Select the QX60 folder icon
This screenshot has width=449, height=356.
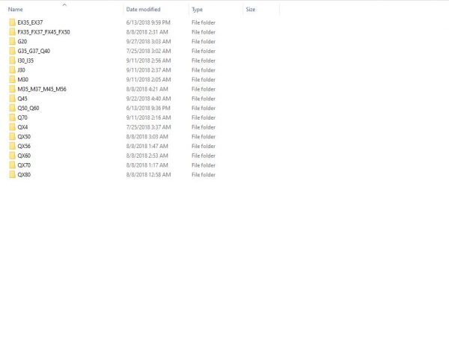click(12, 156)
